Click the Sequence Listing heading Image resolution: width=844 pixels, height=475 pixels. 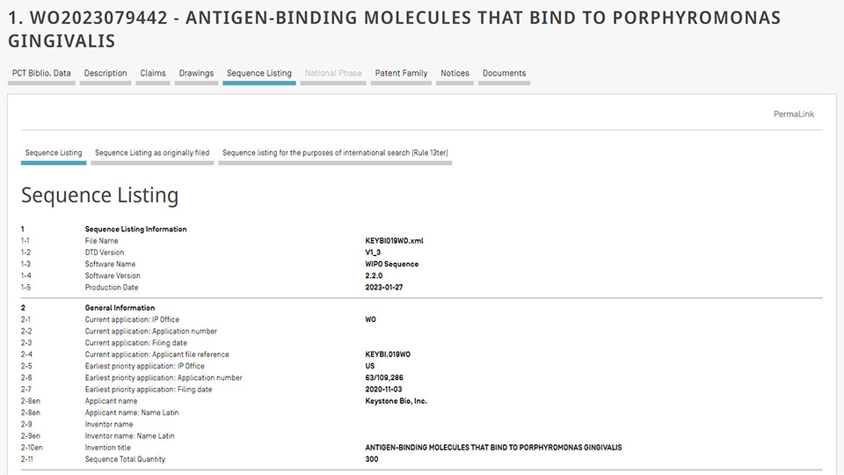99,195
